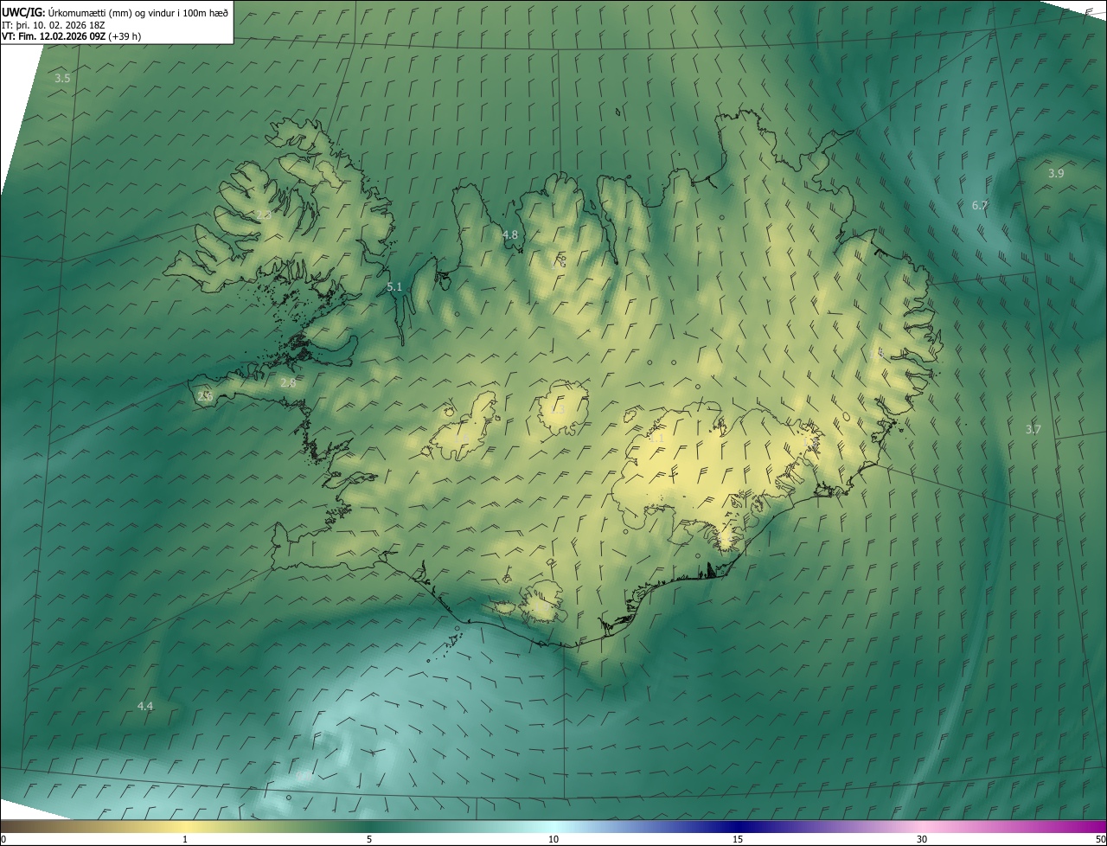Select the 10 tick on the color scale
The width and height of the screenshot is (1107, 846).
(x=553, y=839)
